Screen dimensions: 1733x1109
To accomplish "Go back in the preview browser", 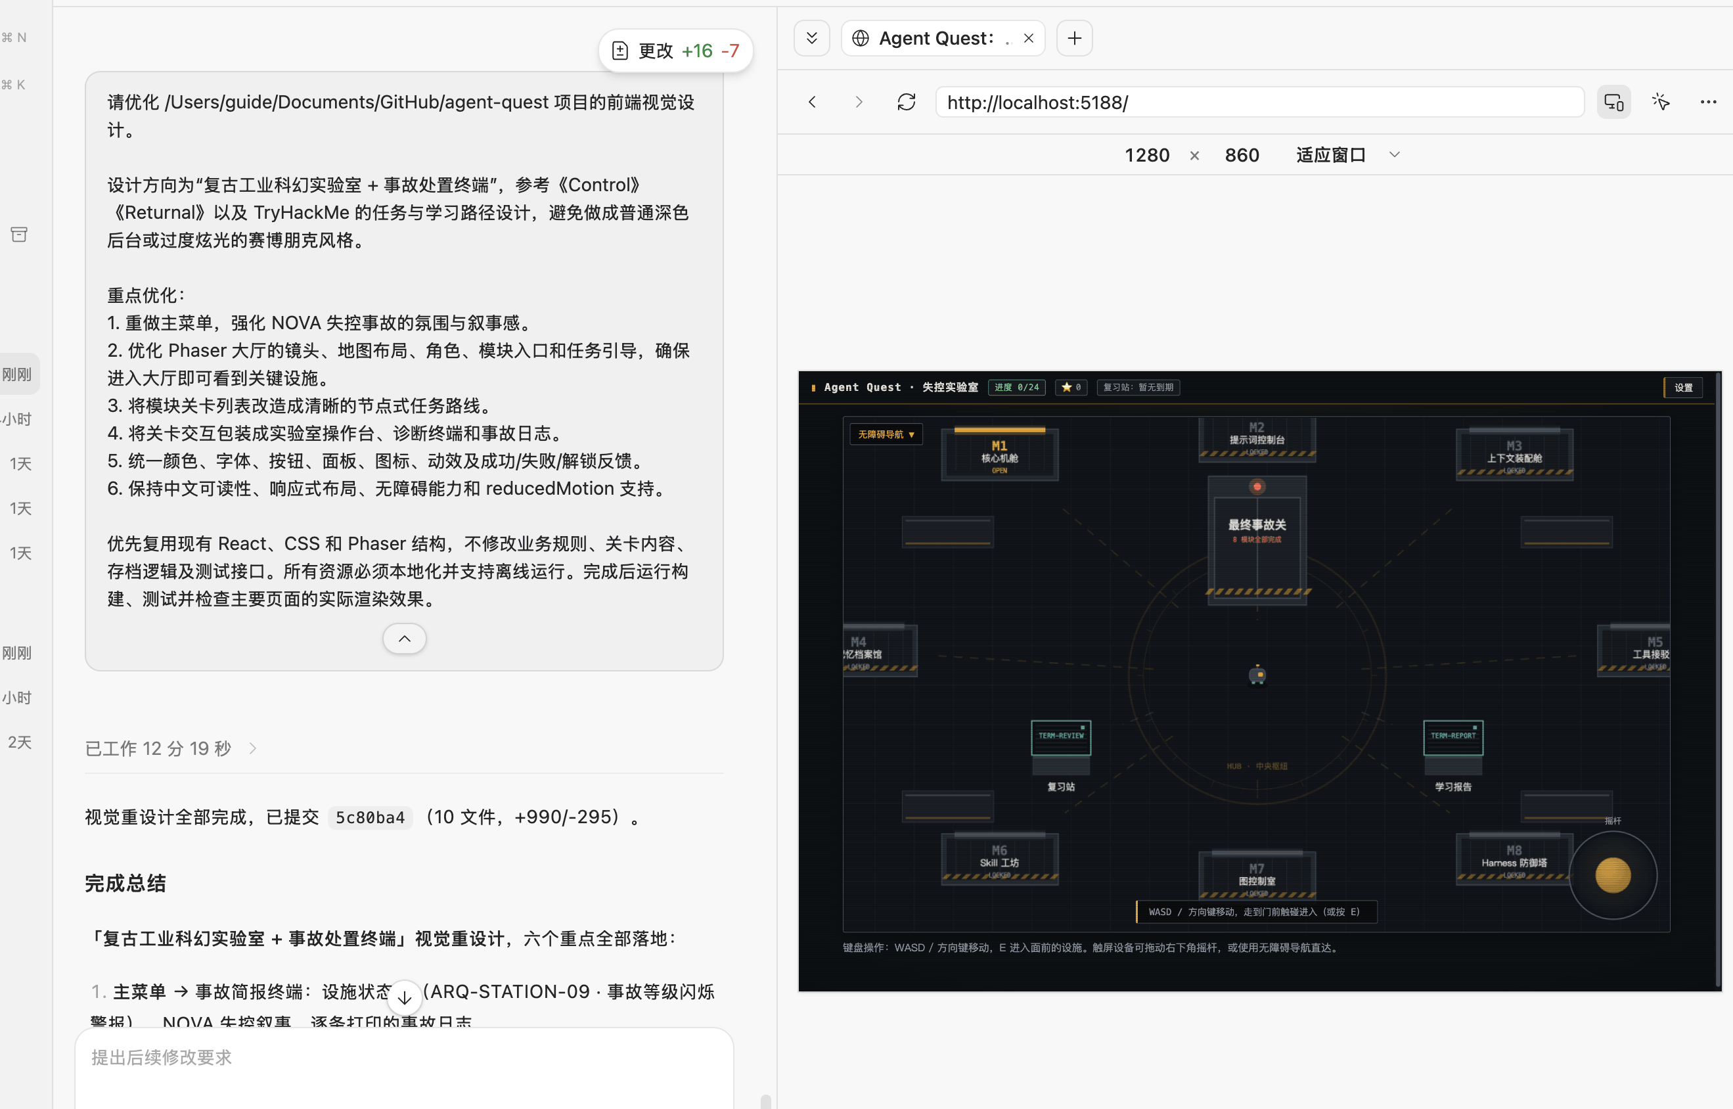I will [x=812, y=102].
